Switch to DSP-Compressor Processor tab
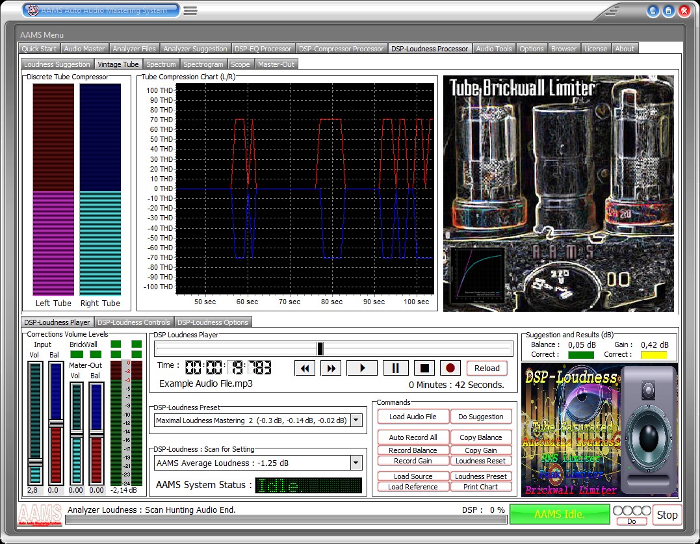 coord(341,49)
